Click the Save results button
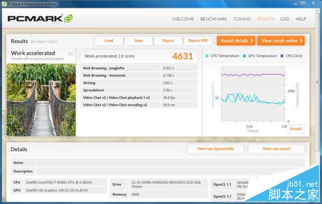Image resolution: width=322 pixels, height=204 pixels. (138, 41)
